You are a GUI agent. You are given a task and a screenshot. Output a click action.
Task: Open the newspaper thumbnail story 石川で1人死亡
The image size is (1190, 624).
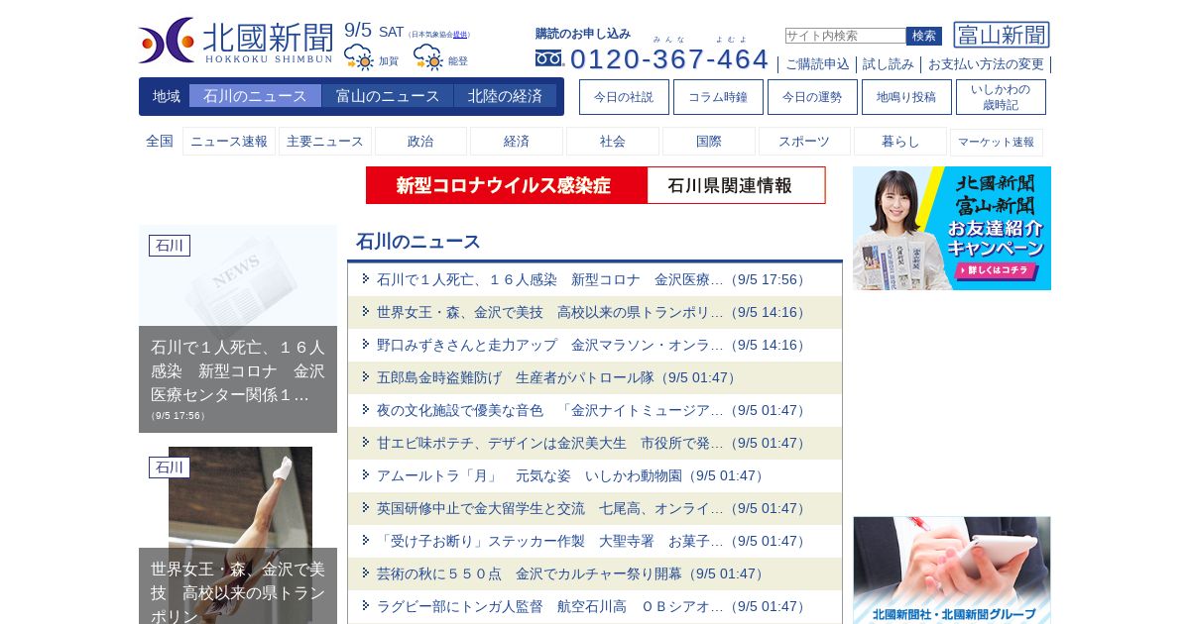[238, 329]
